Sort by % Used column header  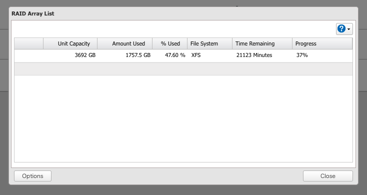click(169, 43)
